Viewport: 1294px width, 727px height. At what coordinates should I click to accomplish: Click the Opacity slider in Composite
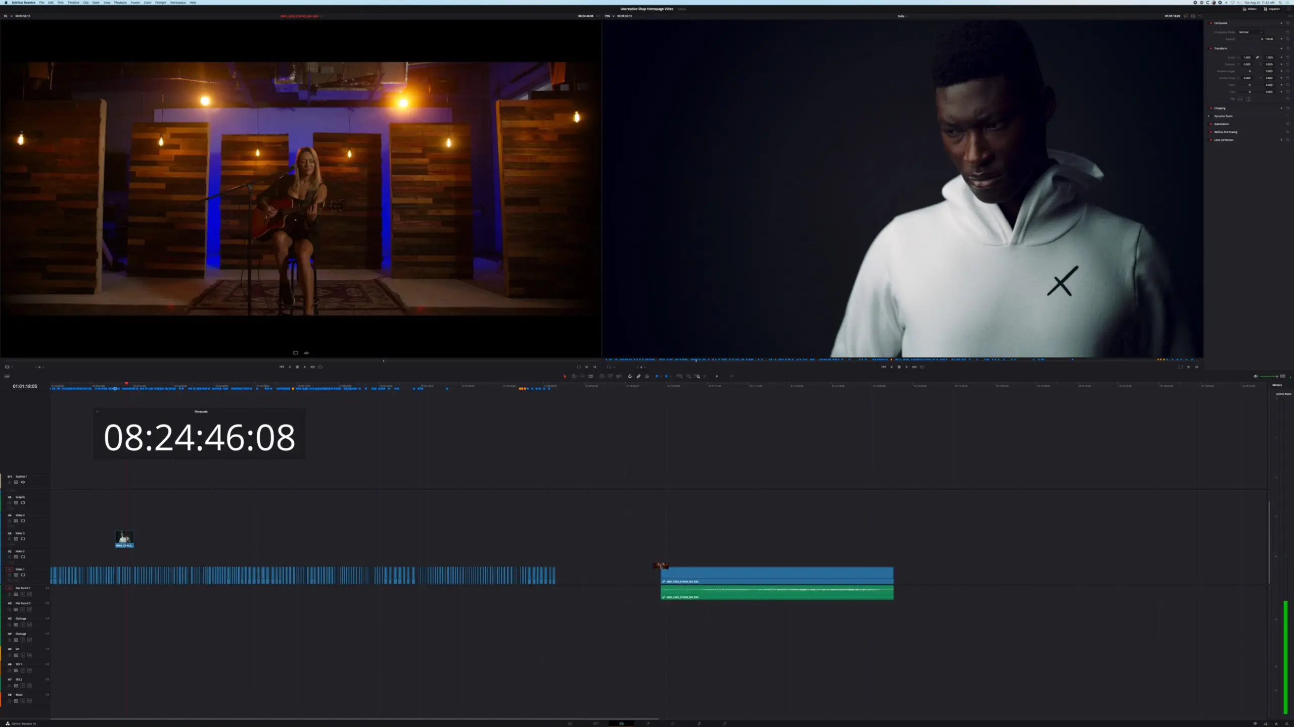[x=1250, y=39]
